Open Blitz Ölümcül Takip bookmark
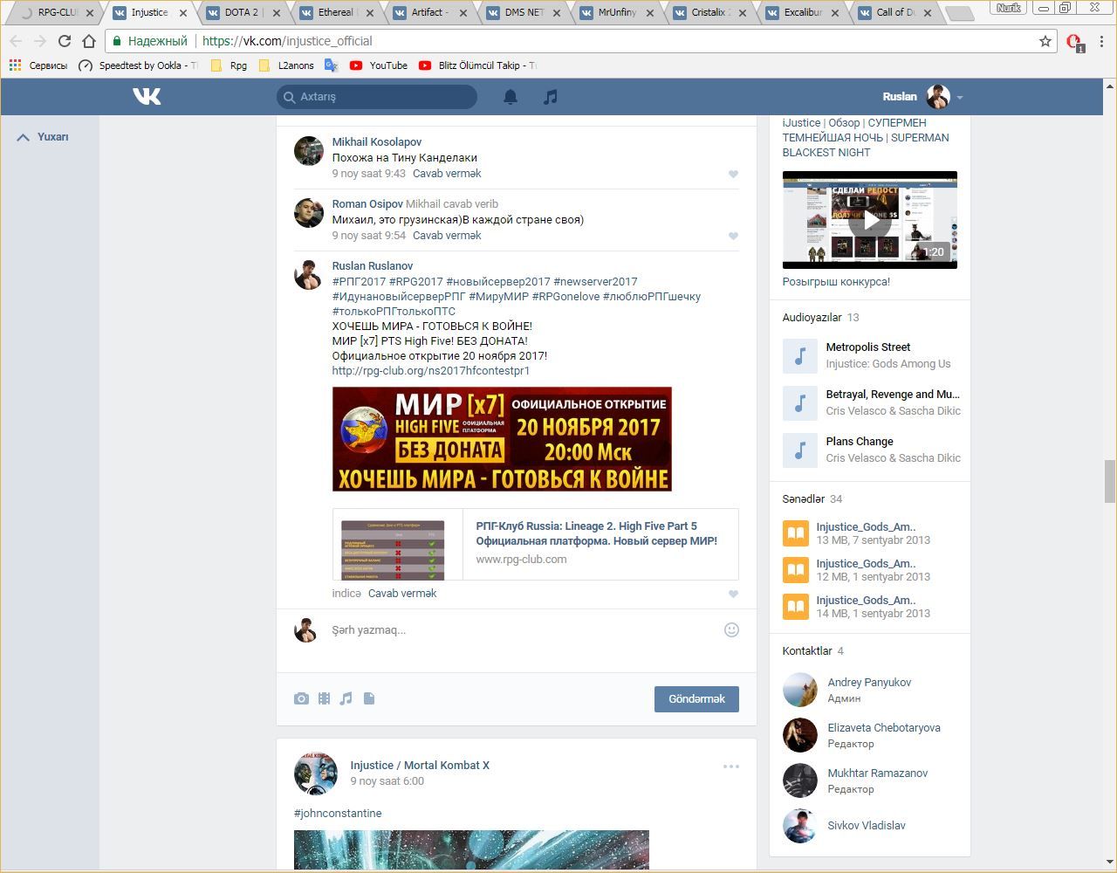This screenshot has height=873, width=1117. (x=477, y=65)
